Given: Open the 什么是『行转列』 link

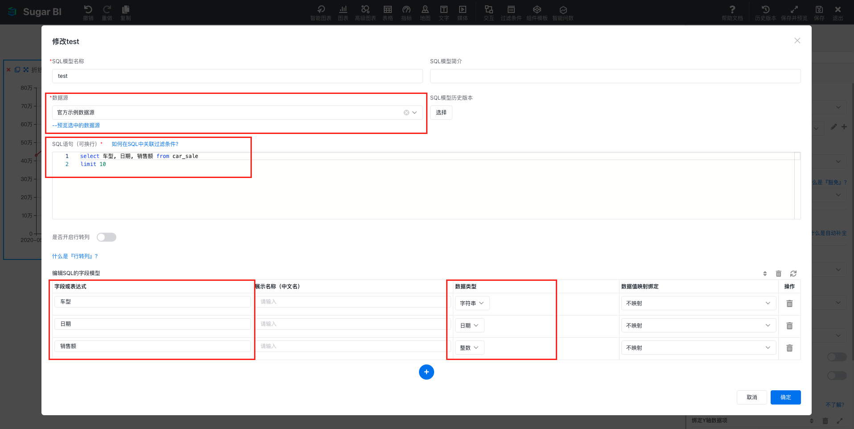Looking at the screenshot, I should click(75, 256).
